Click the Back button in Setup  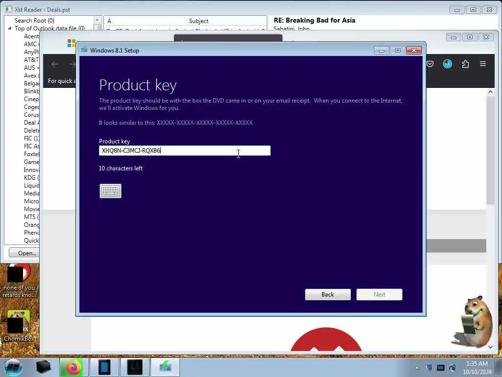tap(328, 295)
